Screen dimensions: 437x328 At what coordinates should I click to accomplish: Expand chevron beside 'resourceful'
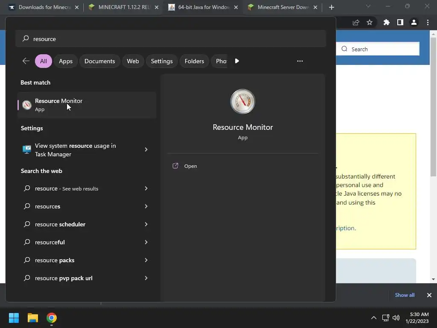[146, 242]
